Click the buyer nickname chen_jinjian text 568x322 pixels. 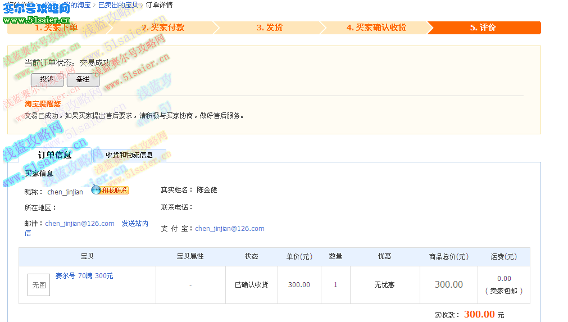point(65,192)
